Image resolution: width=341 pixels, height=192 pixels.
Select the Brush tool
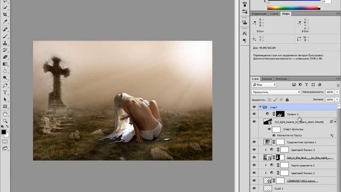(5, 36)
